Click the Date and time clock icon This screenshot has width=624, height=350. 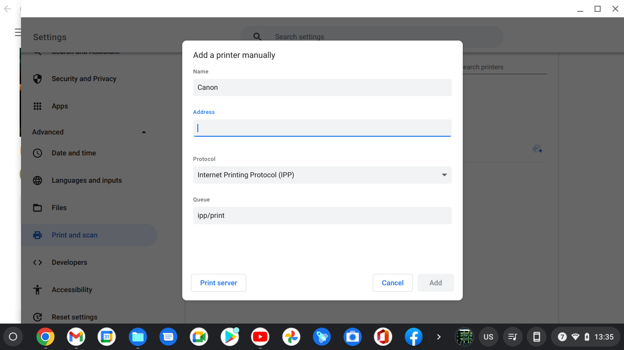click(x=37, y=153)
